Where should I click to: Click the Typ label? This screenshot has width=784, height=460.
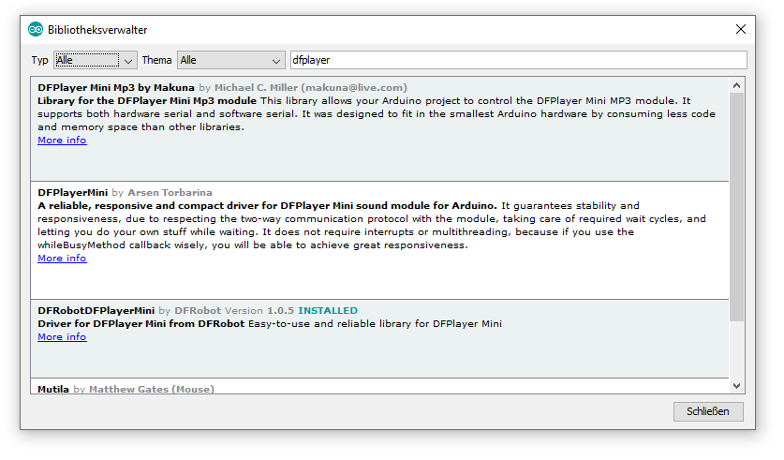coord(39,60)
